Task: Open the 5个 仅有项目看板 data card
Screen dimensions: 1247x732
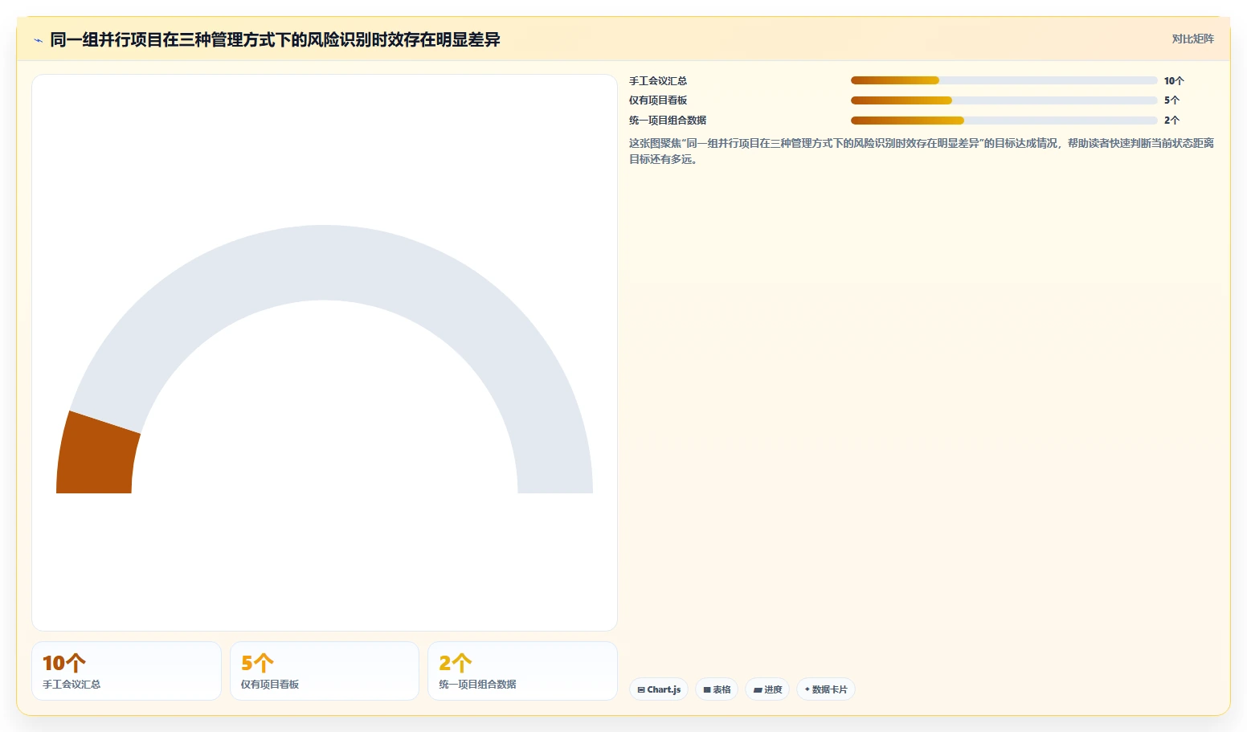Action: [x=325, y=671]
